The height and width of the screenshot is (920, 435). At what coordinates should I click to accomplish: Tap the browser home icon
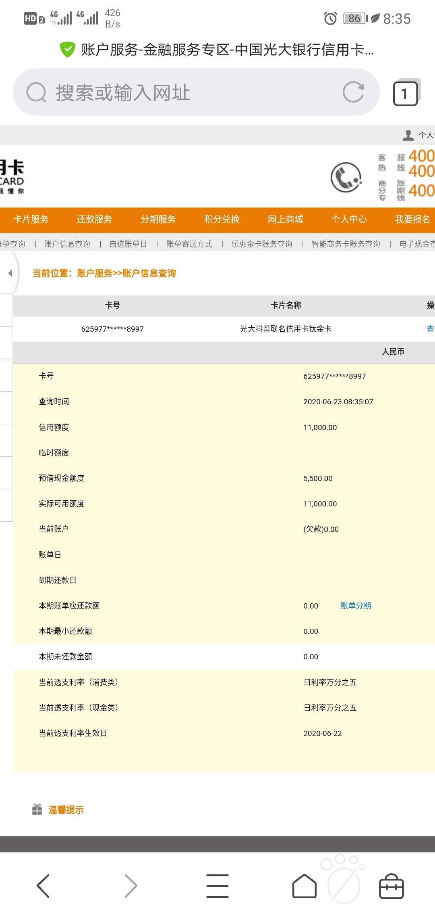pyautogui.click(x=304, y=886)
